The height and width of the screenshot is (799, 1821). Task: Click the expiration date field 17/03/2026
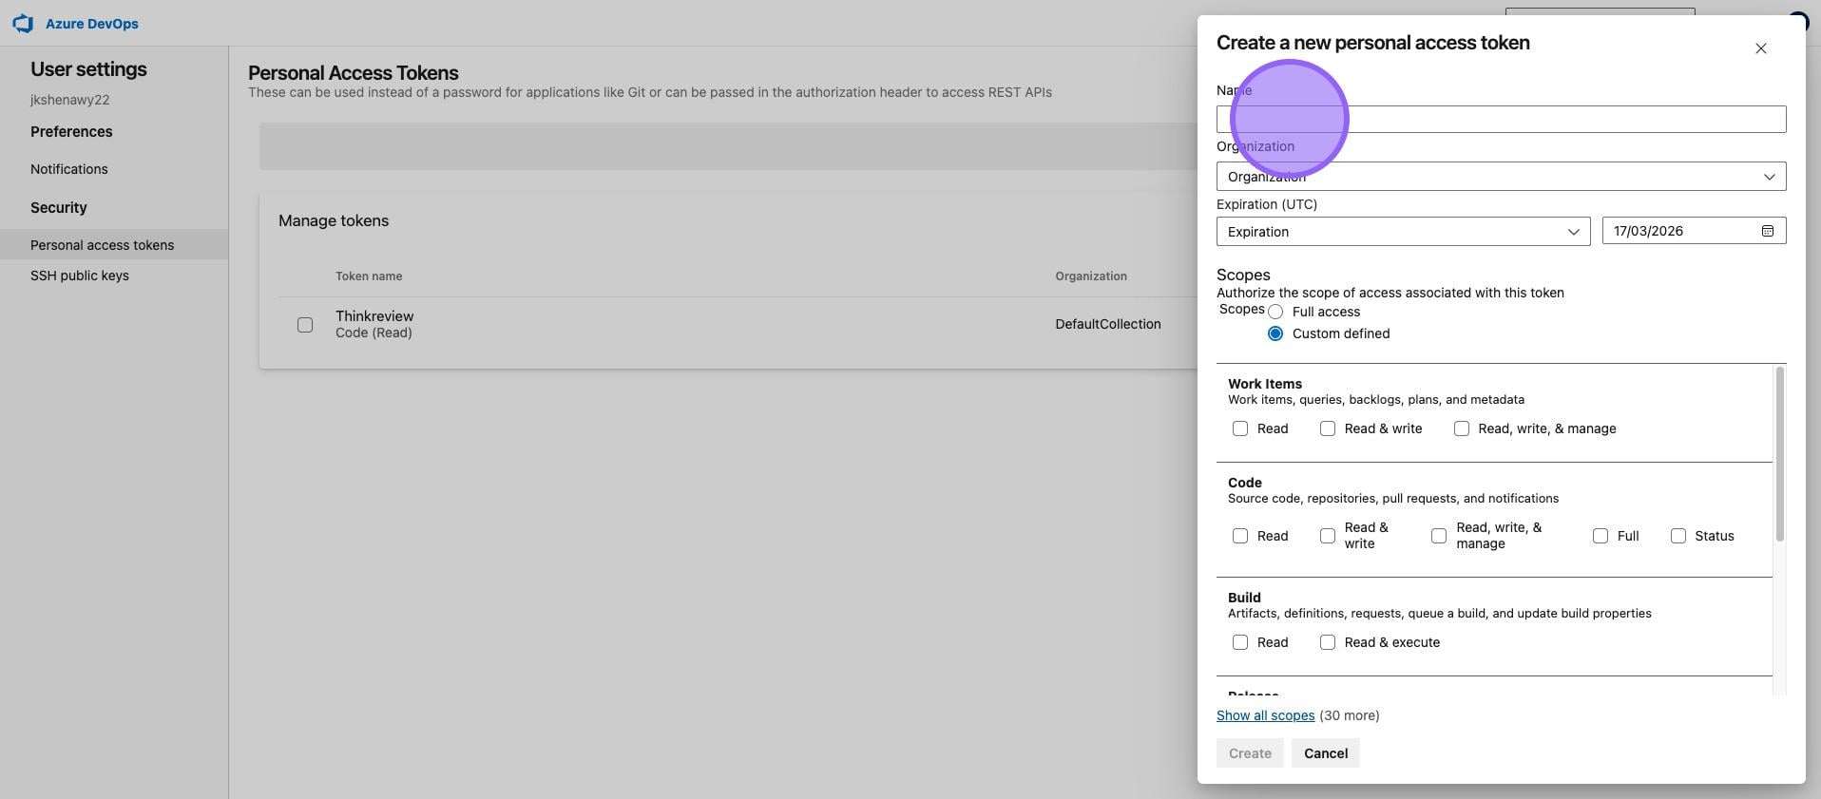pos(1694,231)
